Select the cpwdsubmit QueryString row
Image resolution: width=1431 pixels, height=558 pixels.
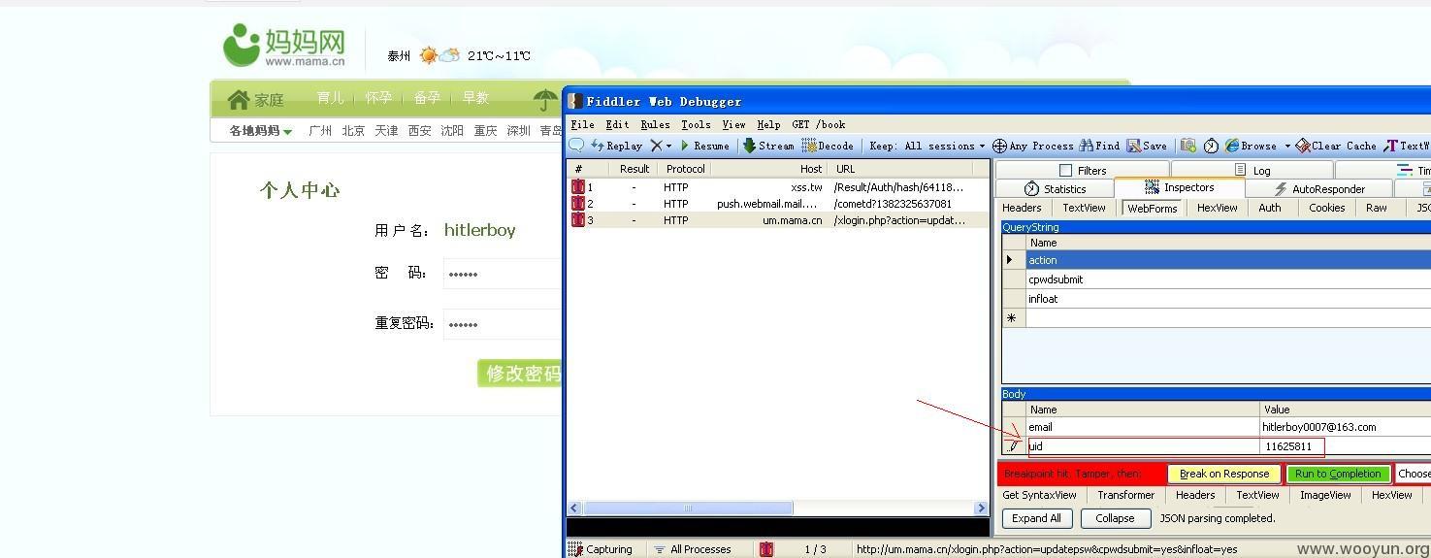click(1228, 279)
